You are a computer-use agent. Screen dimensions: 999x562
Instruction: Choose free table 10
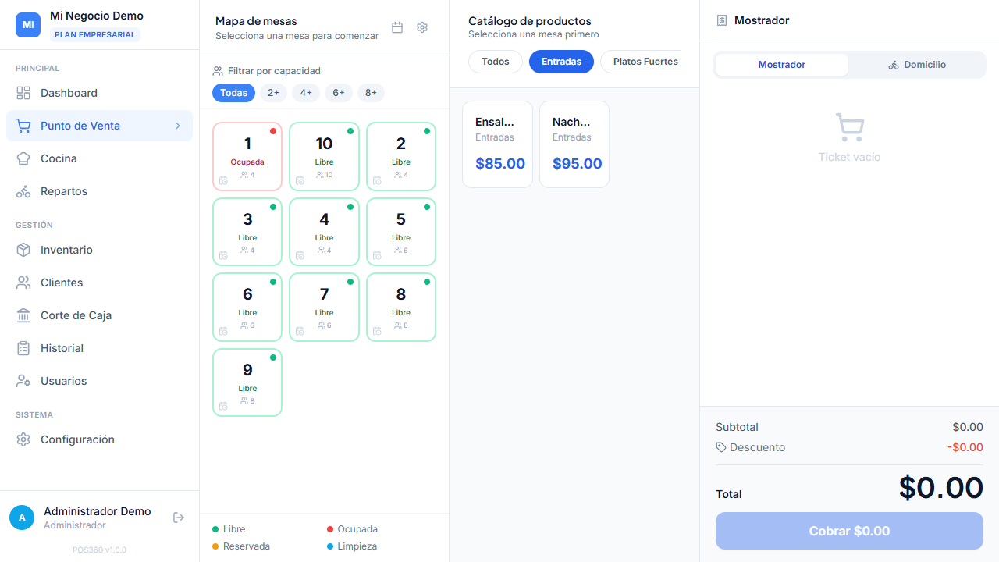coord(324,156)
